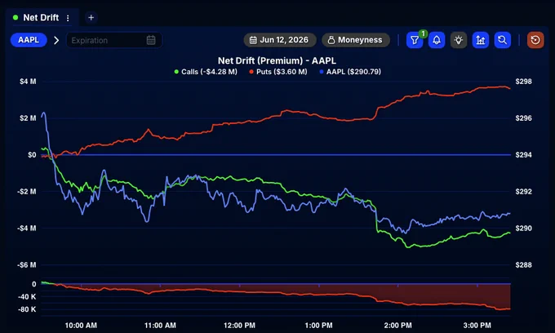Click the search magnifier icon
Viewport: 555px width, 333px height.
tap(503, 40)
